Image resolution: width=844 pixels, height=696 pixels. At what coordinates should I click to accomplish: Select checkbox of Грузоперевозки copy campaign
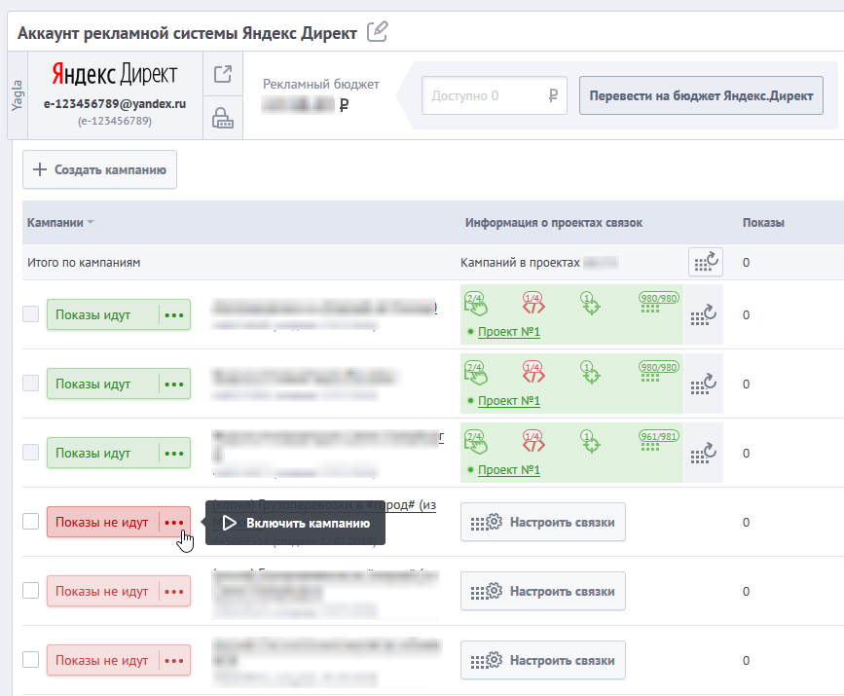tap(31, 521)
